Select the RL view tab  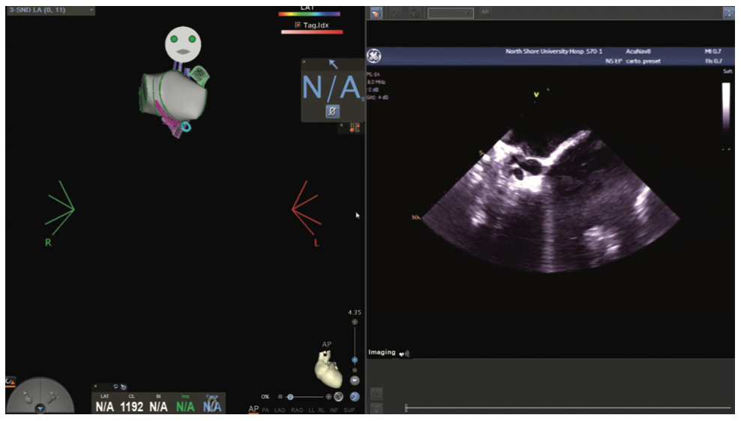321,411
